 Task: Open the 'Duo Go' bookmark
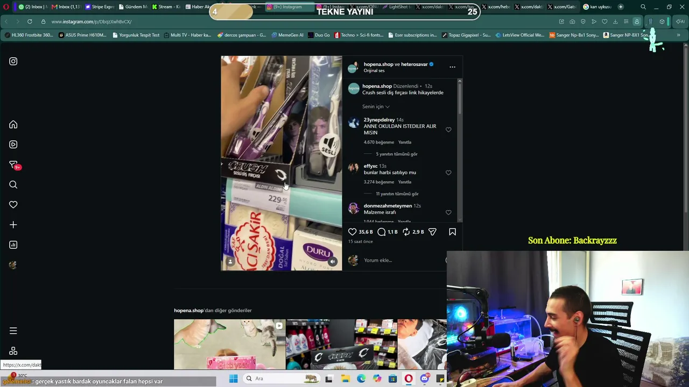point(319,35)
